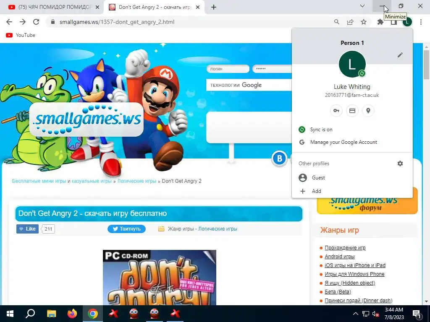Open the Don't Get Angry game cover image
430x322 pixels.
pos(159,278)
